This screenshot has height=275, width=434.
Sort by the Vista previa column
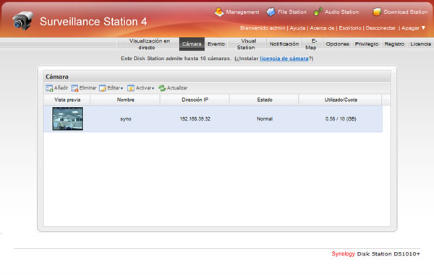tap(67, 100)
